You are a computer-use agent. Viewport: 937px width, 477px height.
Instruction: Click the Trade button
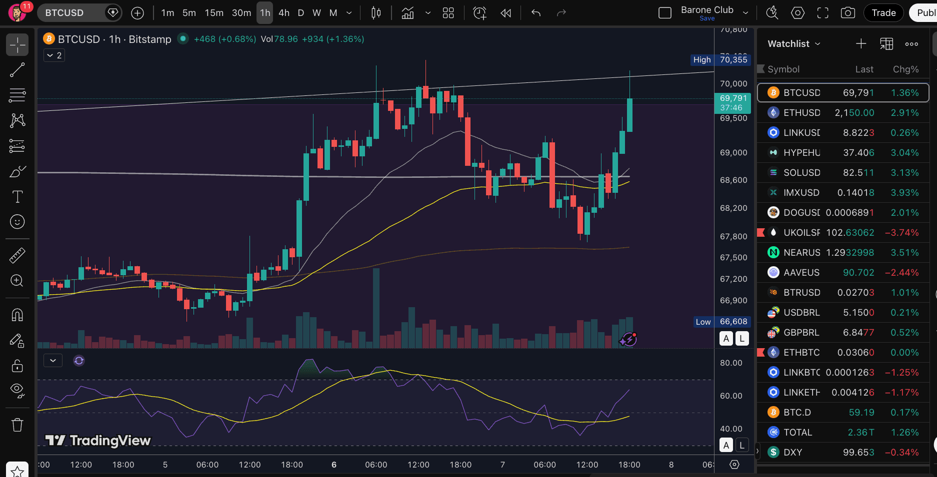pyautogui.click(x=883, y=12)
